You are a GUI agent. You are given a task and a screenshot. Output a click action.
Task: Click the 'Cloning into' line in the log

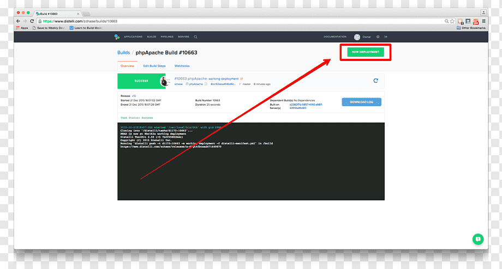point(157,130)
